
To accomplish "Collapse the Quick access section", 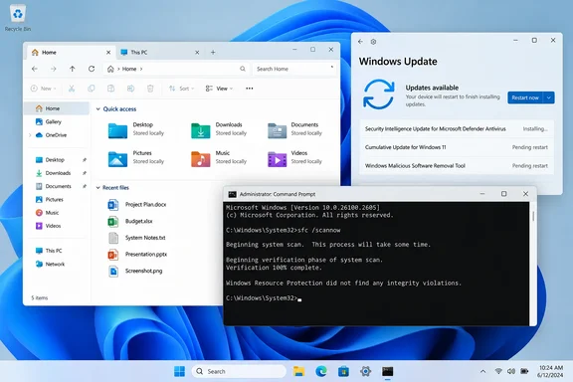I will tap(97, 109).
